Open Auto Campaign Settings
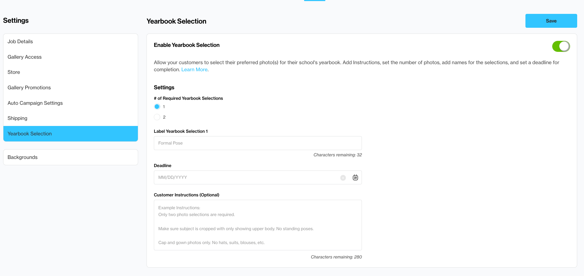The image size is (584, 276). [x=71, y=103]
